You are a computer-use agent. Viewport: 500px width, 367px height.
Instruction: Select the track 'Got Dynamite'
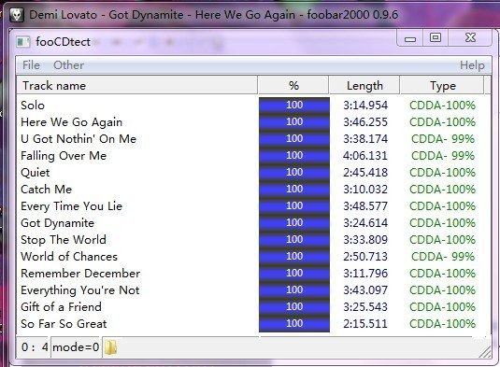57,223
